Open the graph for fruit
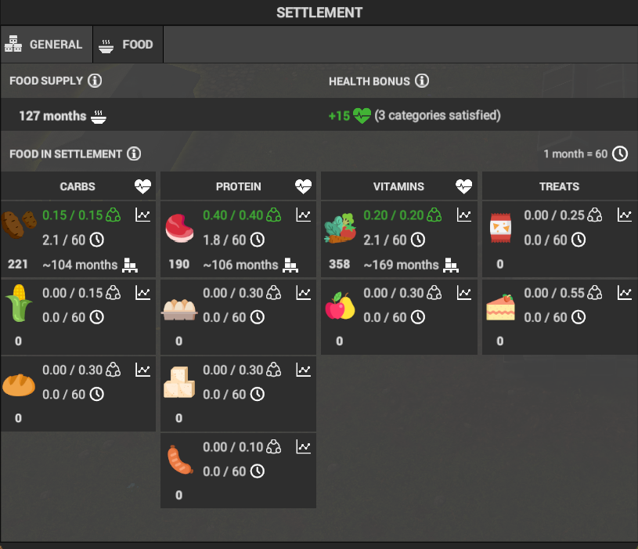 point(464,293)
